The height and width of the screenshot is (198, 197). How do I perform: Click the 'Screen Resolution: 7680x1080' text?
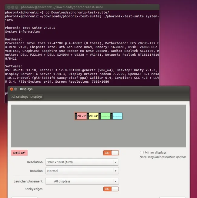coord(82,81)
